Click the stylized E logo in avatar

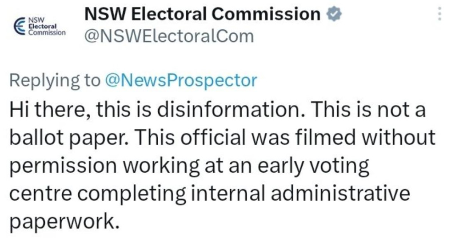click(20, 26)
